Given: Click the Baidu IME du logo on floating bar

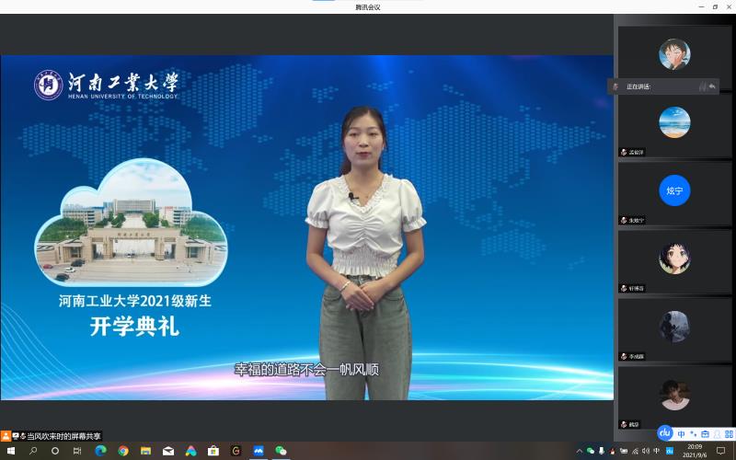Looking at the screenshot, I should tap(665, 433).
